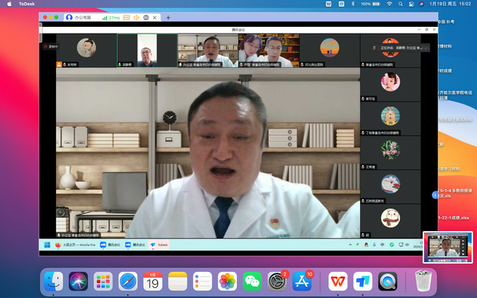
Task: Expand the side panel blue arrow handle
Action: [x=435, y=194]
